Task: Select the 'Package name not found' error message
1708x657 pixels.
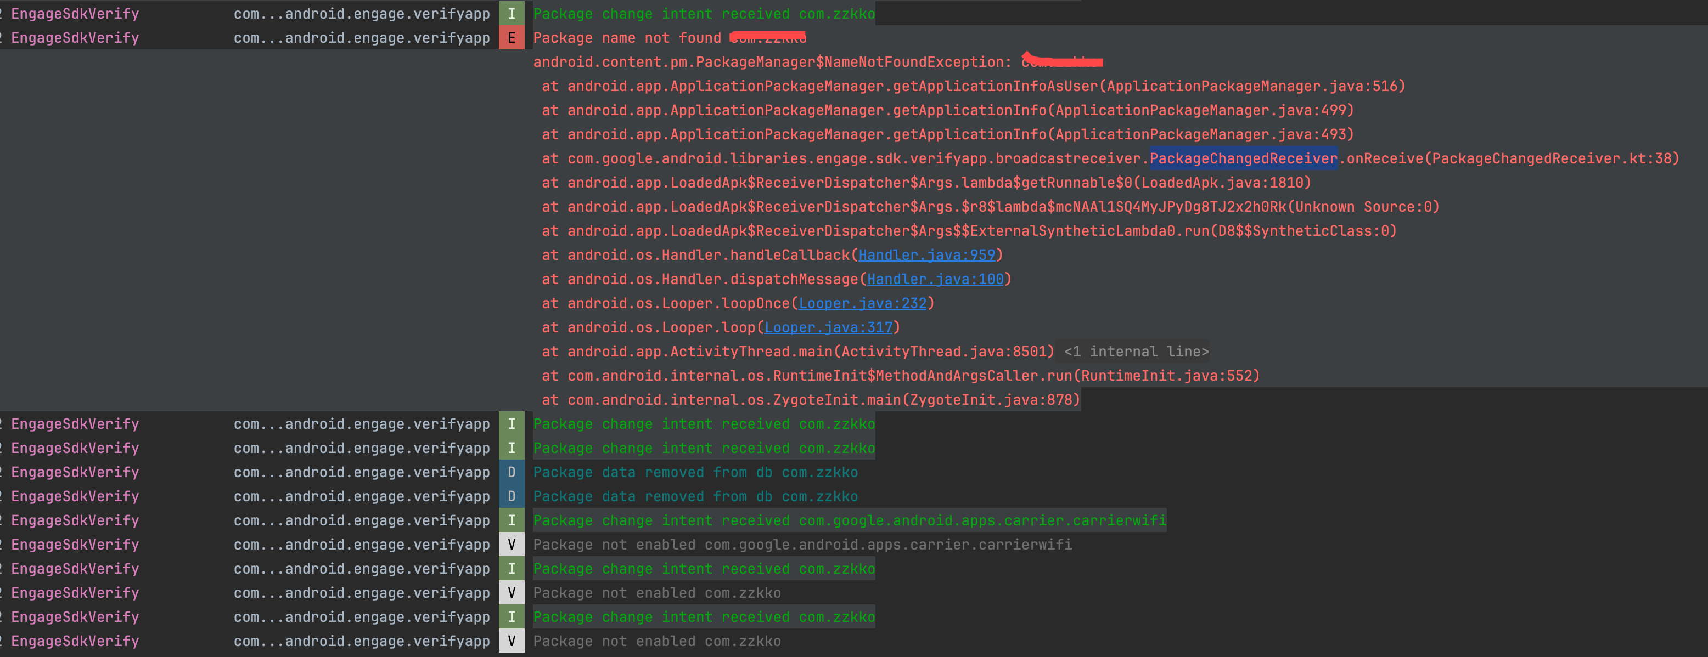Action: tap(627, 38)
